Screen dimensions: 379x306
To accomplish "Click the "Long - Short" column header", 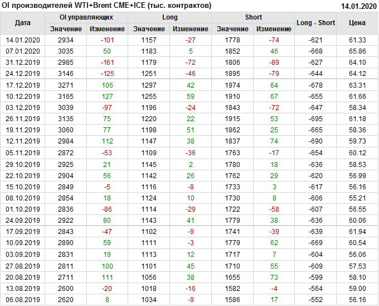I will 315,23.
